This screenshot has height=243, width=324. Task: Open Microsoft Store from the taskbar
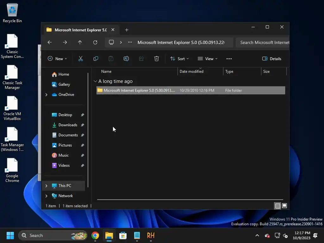coord(123,235)
